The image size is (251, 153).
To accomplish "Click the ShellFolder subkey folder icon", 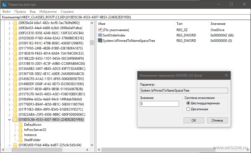I will pos(21,140).
